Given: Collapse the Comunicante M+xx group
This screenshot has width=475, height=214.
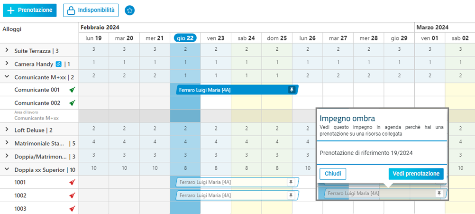Looking at the screenshot, I should [x=7, y=77].
